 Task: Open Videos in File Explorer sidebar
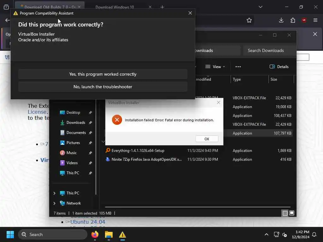(72, 163)
